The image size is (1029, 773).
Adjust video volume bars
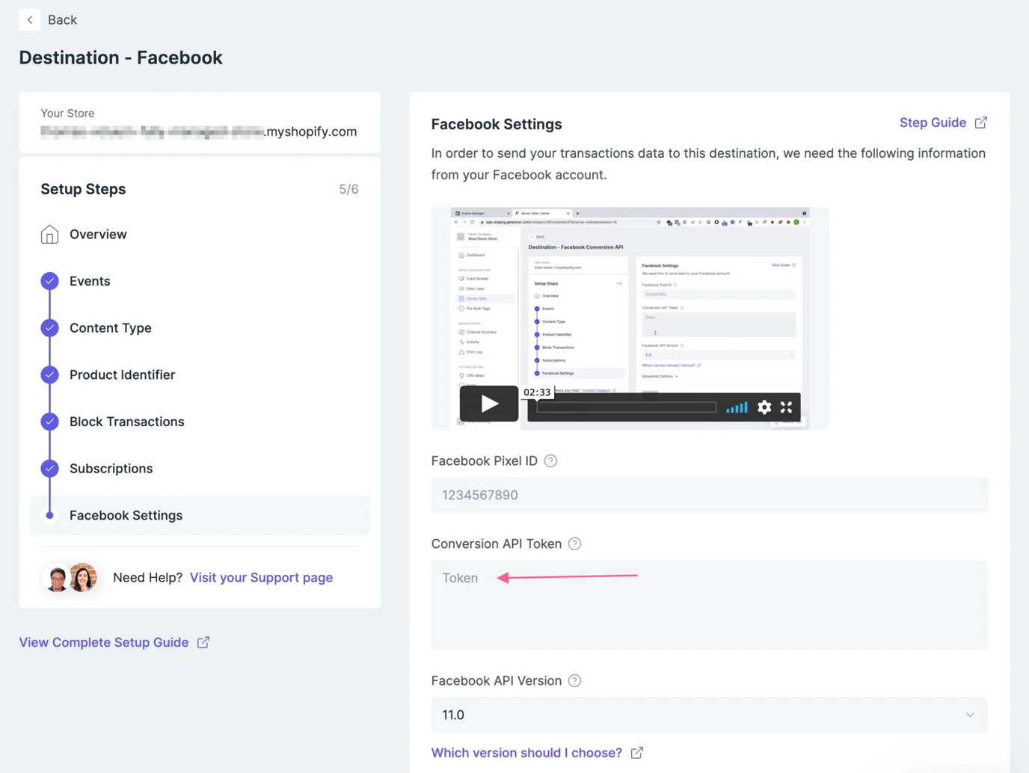(737, 407)
